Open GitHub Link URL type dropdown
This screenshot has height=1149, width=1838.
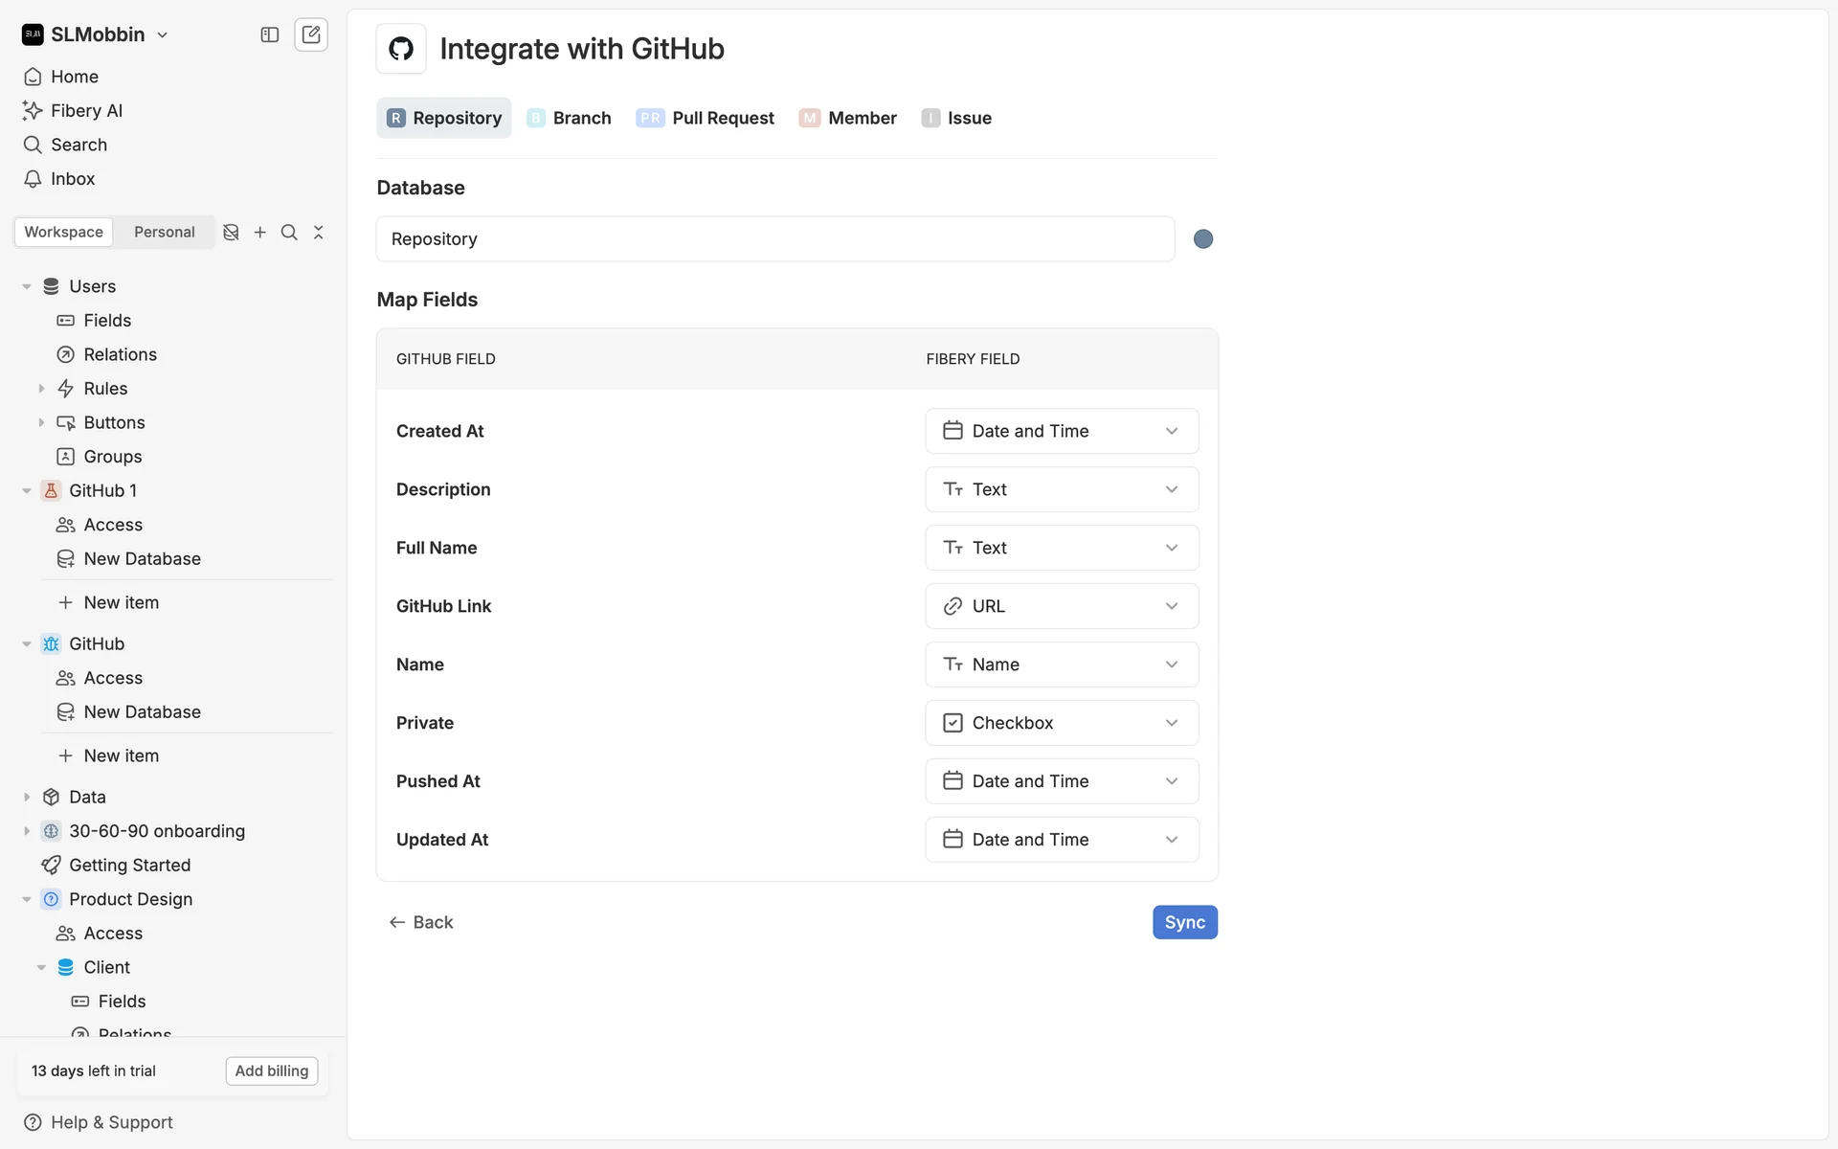coord(1061,606)
